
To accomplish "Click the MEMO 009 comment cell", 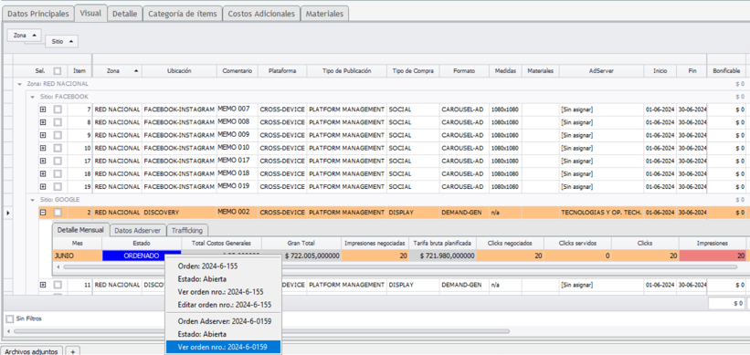I will [x=238, y=135].
